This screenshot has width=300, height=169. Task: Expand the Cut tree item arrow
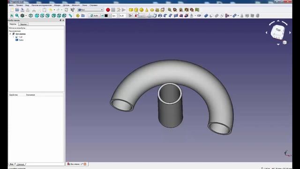click(14, 37)
